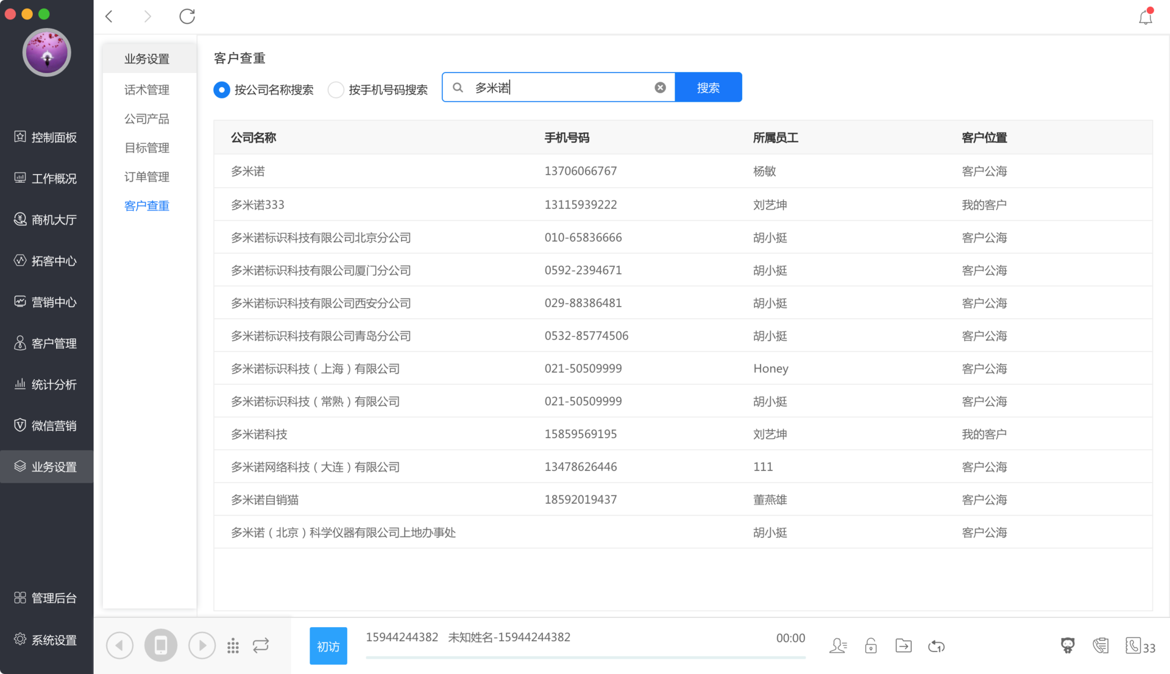Screen dimensions: 1170x674
Task: Click phone number 0532-85774506
Action: point(586,336)
